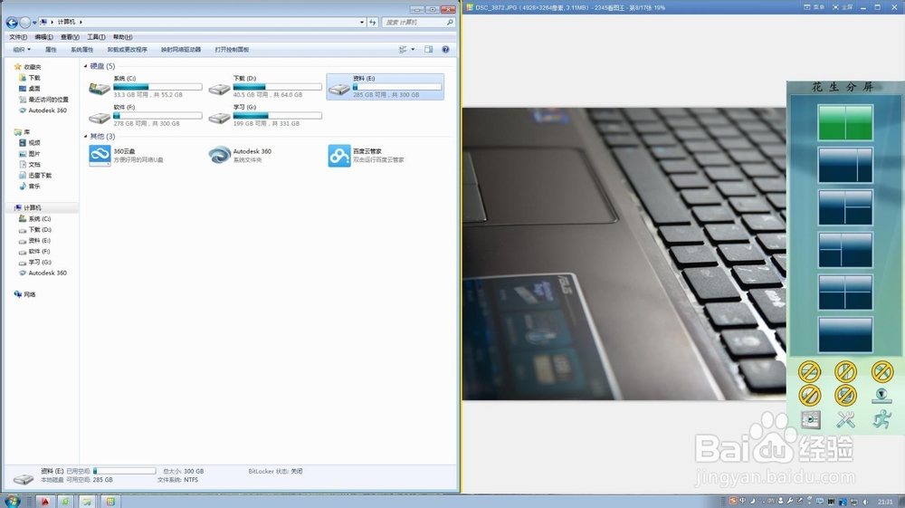The width and height of the screenshot is (905, 508).
Task: Select the green two-column split layout
Action: click(845, 122)
